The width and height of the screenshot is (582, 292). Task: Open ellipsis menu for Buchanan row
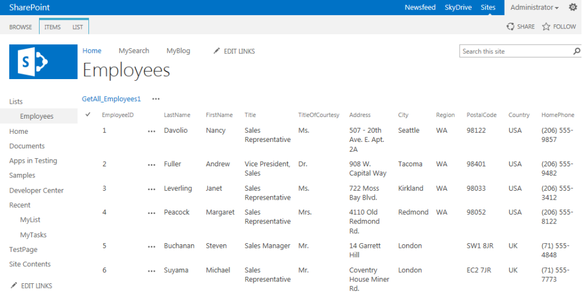click(x=151, y=247)
